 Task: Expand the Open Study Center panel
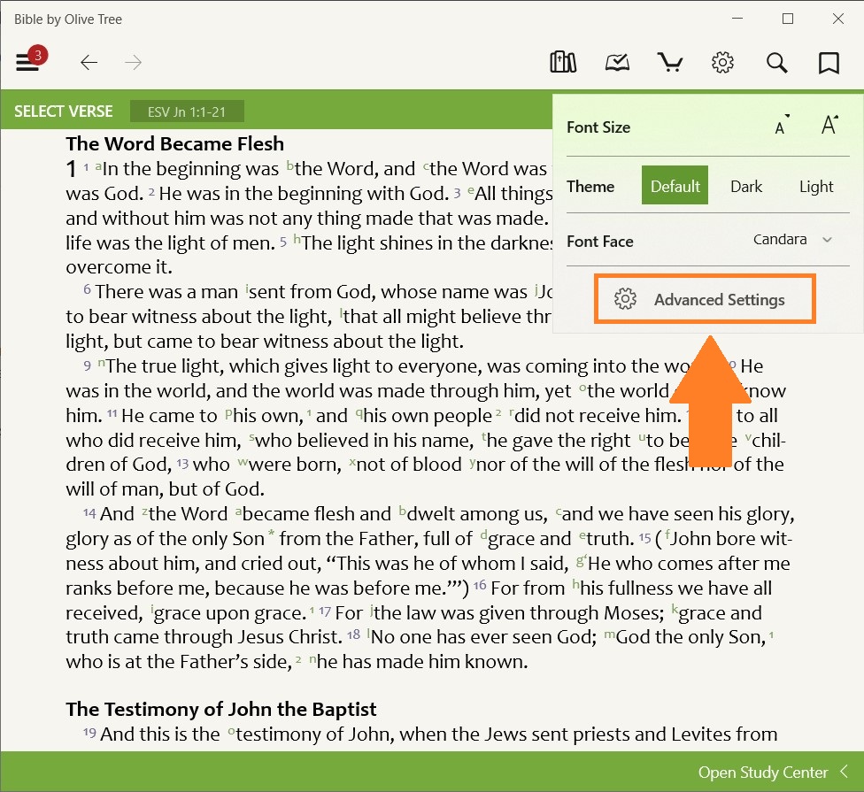pos(773,773)
